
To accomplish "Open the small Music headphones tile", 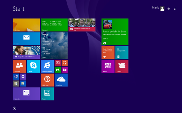I will (x=65, y=63).
